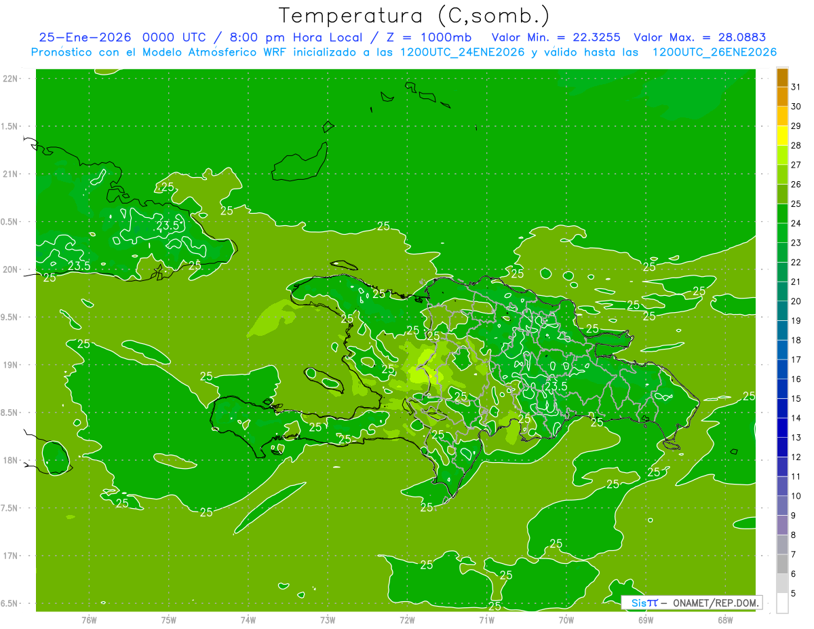Click the '75W' longitude axis label
814x629 pixels.
tap(169, 620)
